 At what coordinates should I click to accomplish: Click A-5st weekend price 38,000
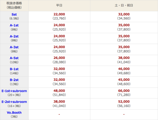click(124, 58)
